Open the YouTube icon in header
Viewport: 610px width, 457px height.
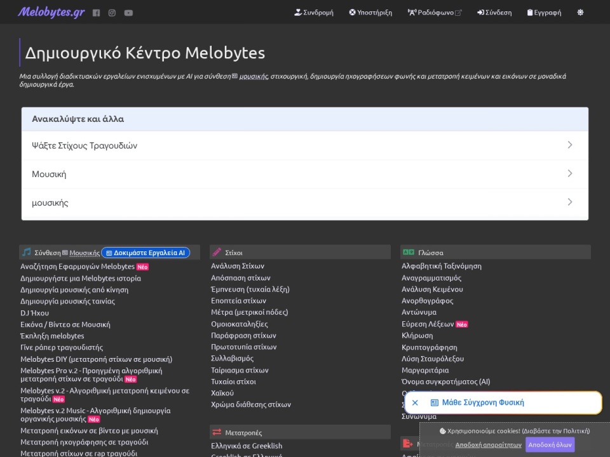128,13
